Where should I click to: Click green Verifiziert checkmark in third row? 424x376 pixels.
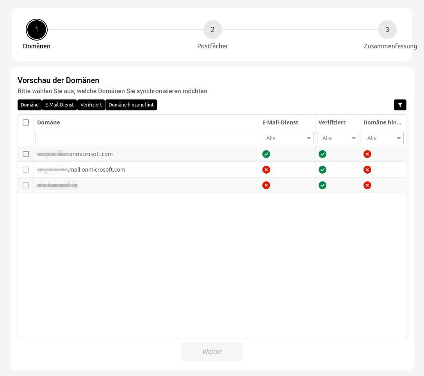pyautogui.click(x=322, y=185)
